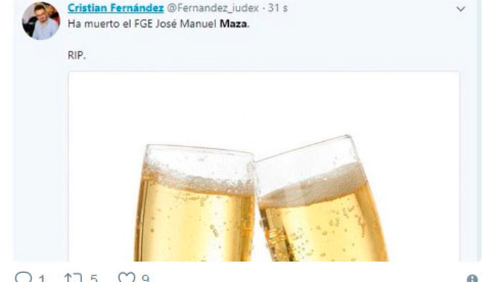Click the info icon at bottom right

[472, 278]
